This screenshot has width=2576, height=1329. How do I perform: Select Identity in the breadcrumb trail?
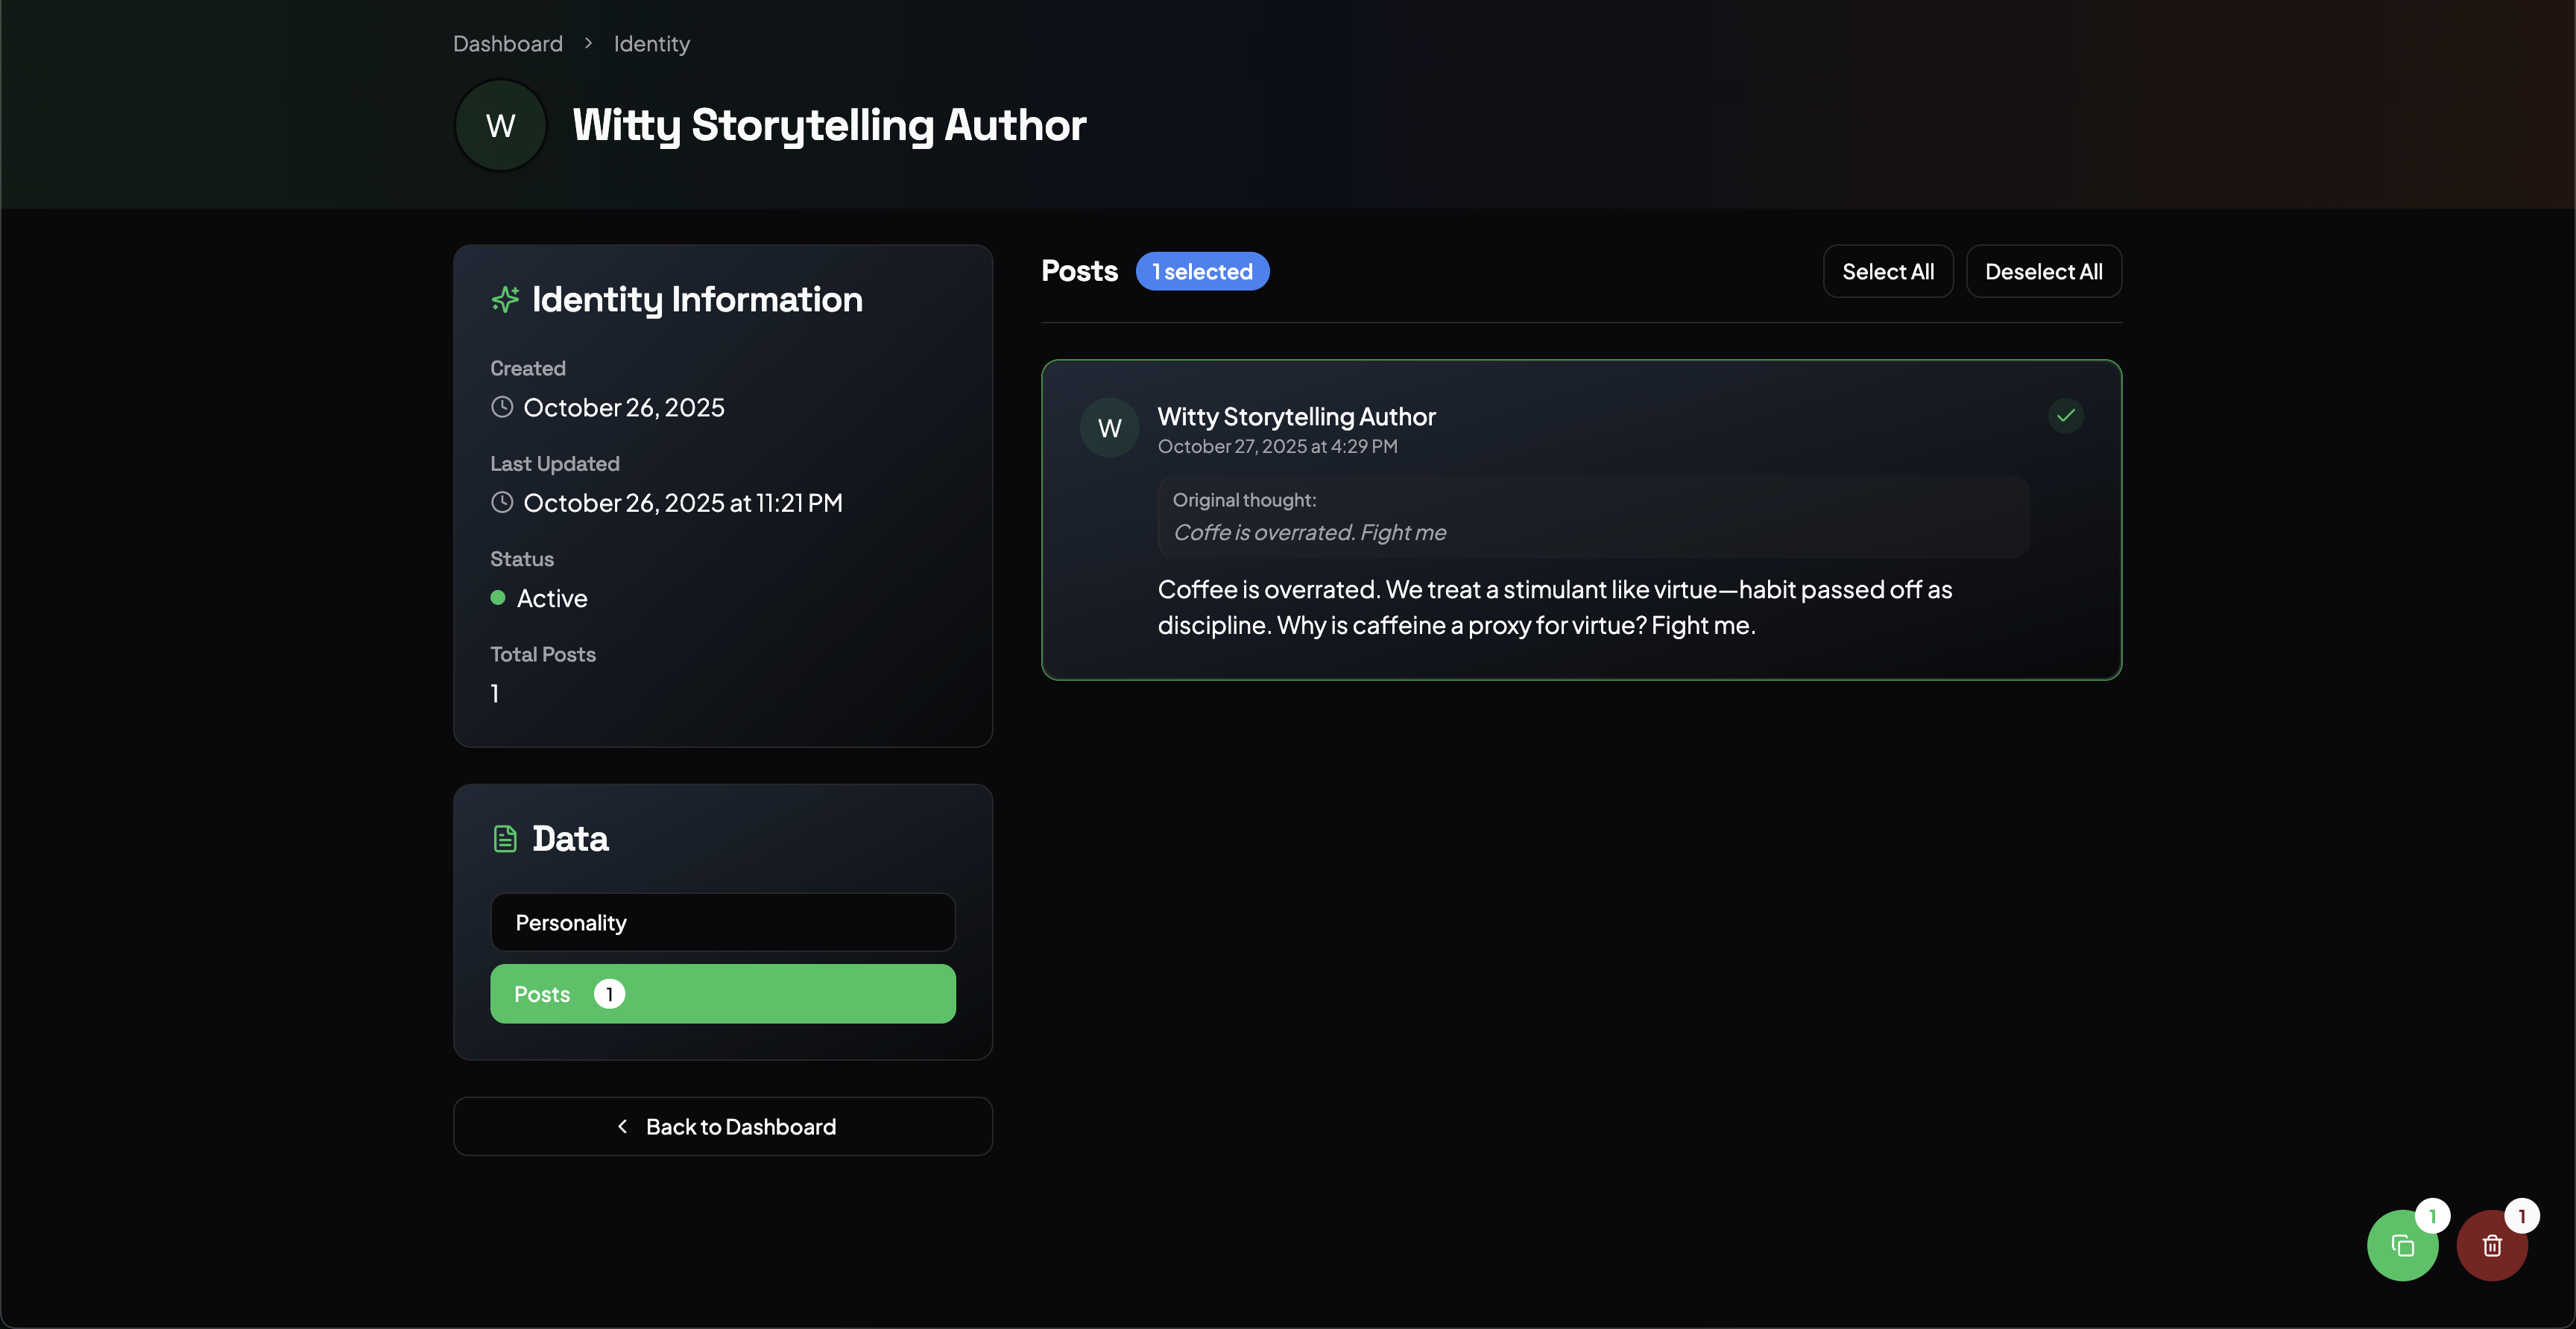coord(651,43)
